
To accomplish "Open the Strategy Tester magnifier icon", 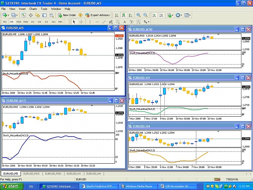I will 51,15.
